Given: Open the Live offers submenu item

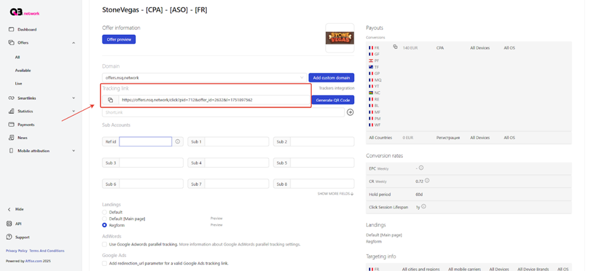Looking at the screenshot, I should coord(18,84).
